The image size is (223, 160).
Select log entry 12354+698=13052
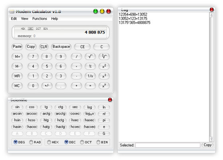[x=133, y=14]
